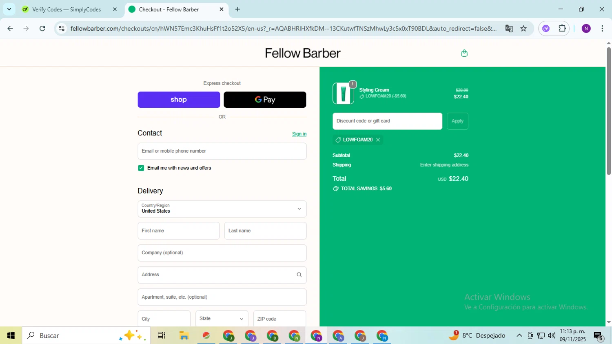Click the Fellow Barber logo
This screenshot has height=344, width=612.
pyautogui.click(x=303, y=53)
